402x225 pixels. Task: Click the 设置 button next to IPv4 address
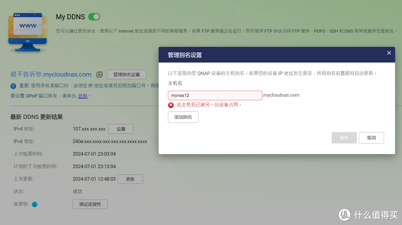121,129
